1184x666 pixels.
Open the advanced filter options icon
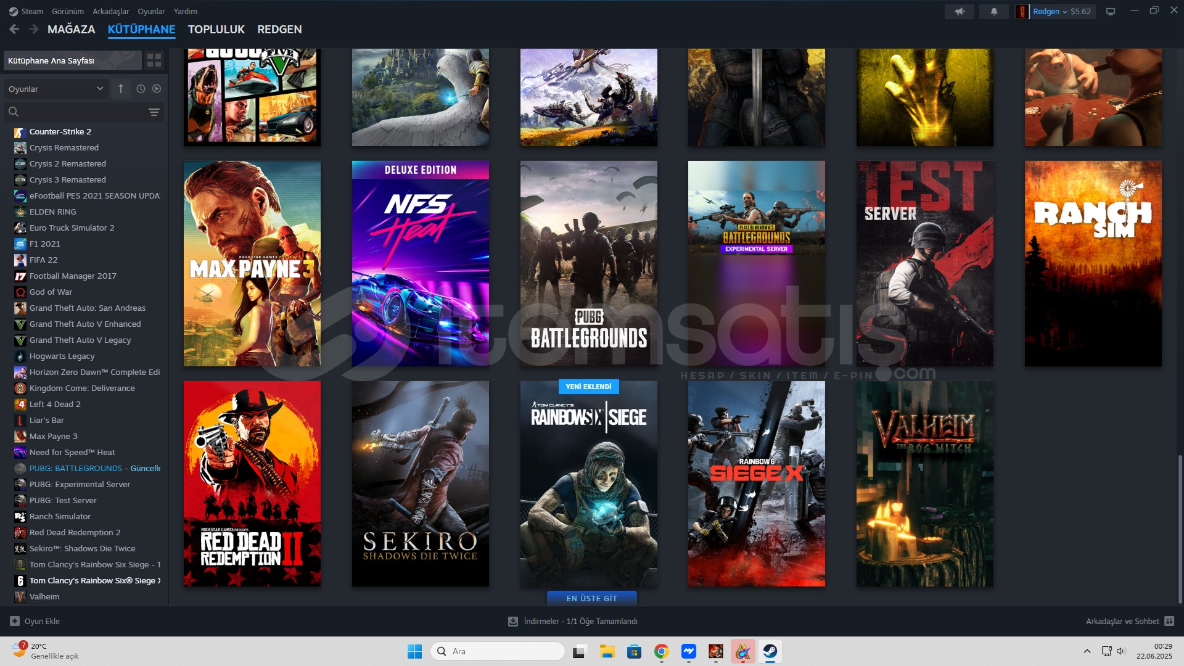154,112
